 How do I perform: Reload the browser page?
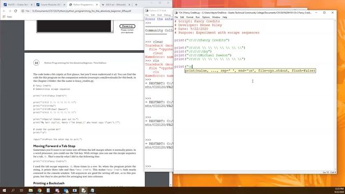pos(16,11)
